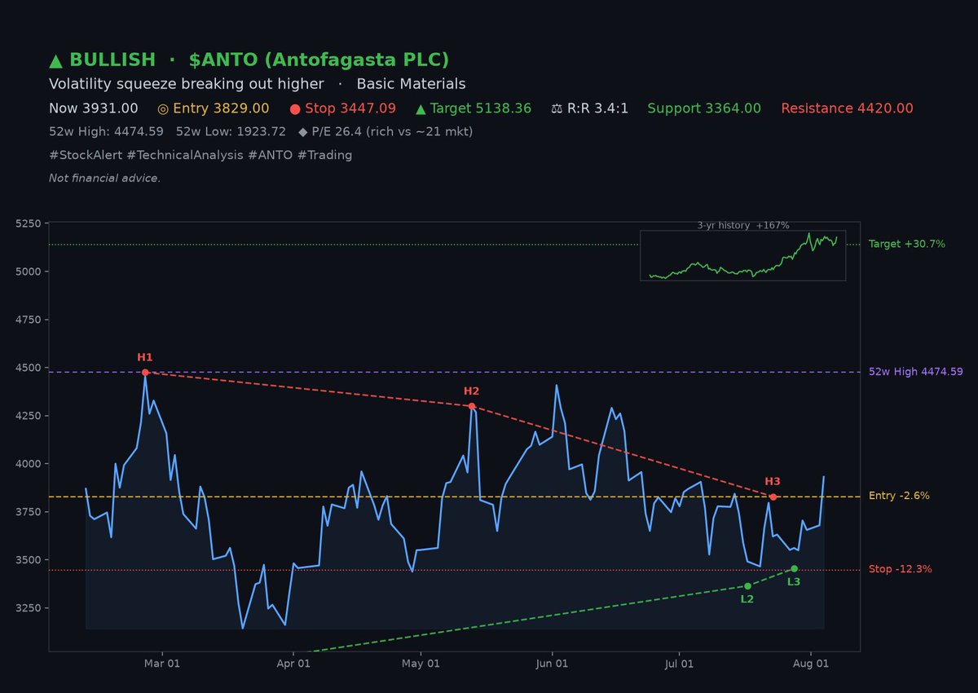Click the diamond icon before P/E

(x=303, y=131)
